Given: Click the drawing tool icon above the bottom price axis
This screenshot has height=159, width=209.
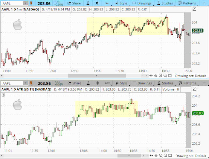Looking at the screenshot, I should pos(195,89).
